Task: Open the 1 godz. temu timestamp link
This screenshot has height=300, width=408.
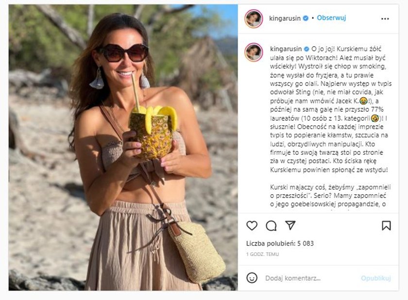Action: pyautogui.click(x=262, y=254)
